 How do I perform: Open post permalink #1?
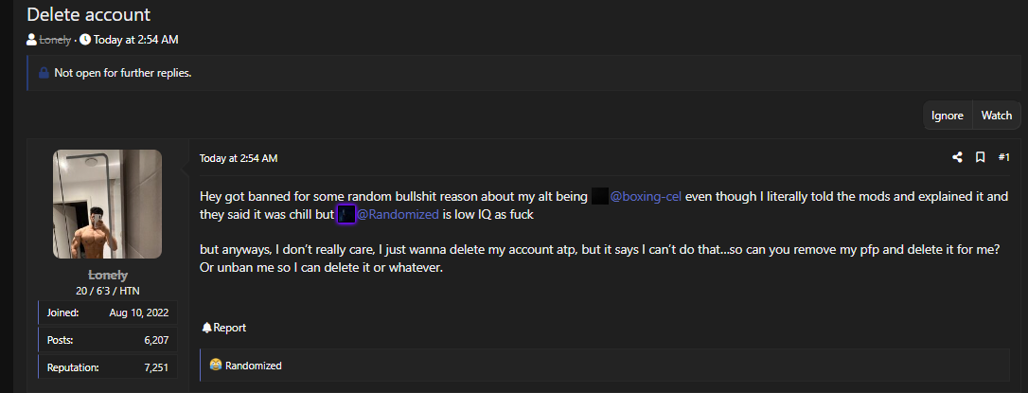pyautogui.click(x=1003, y=157)
